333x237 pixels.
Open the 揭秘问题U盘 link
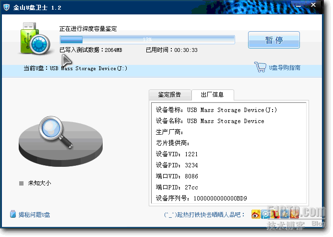34,215
